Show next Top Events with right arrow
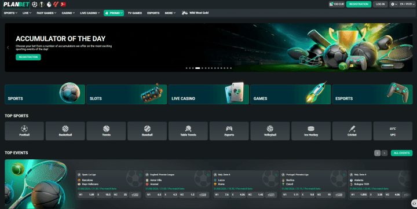Viewport: 417px width, 209px height. coord(385,153)
